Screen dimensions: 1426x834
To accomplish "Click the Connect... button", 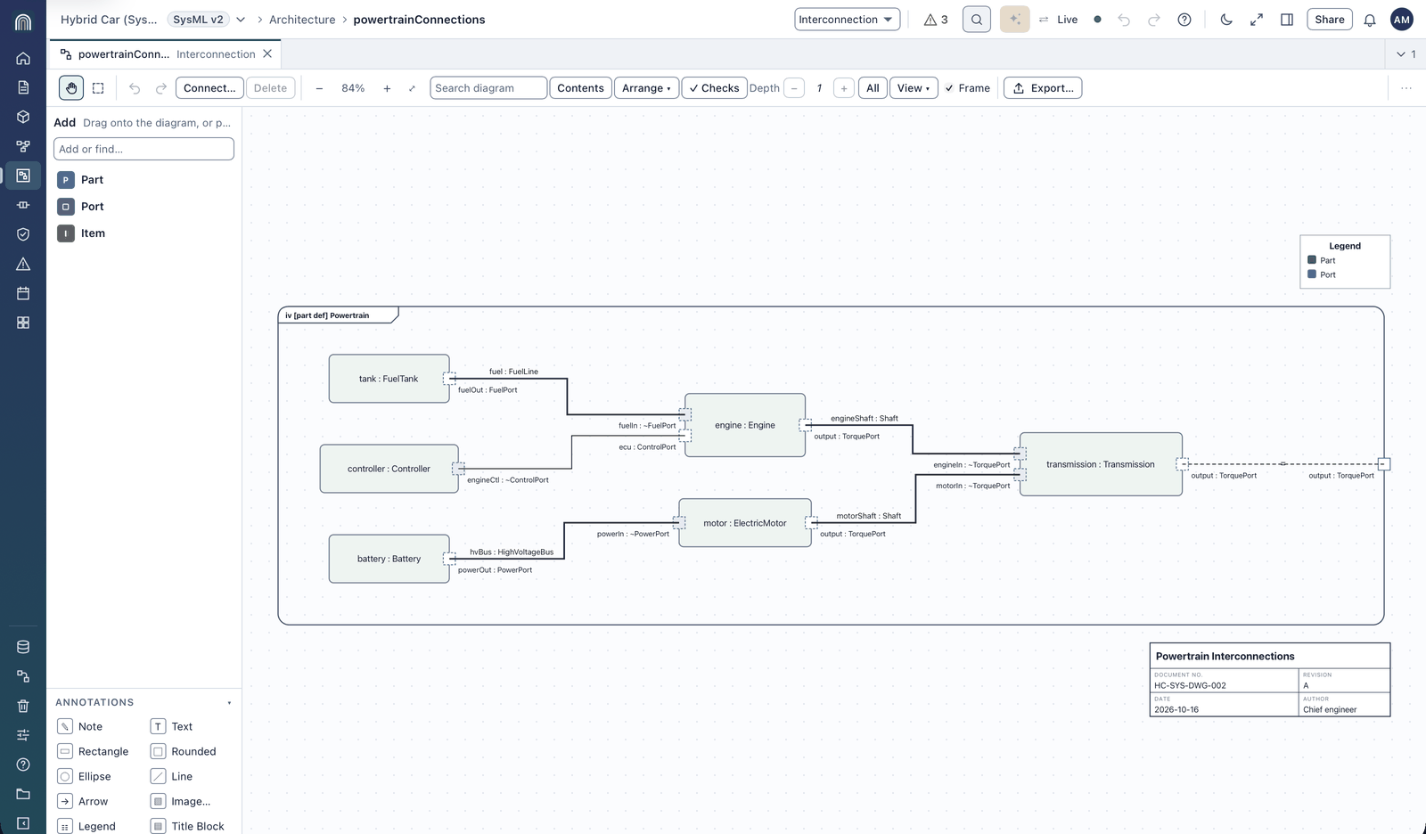I will coord(209,88).
